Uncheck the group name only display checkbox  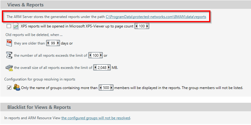tap(9, 88)
